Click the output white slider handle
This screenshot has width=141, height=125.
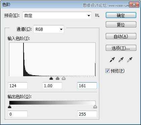pos(95,107)
